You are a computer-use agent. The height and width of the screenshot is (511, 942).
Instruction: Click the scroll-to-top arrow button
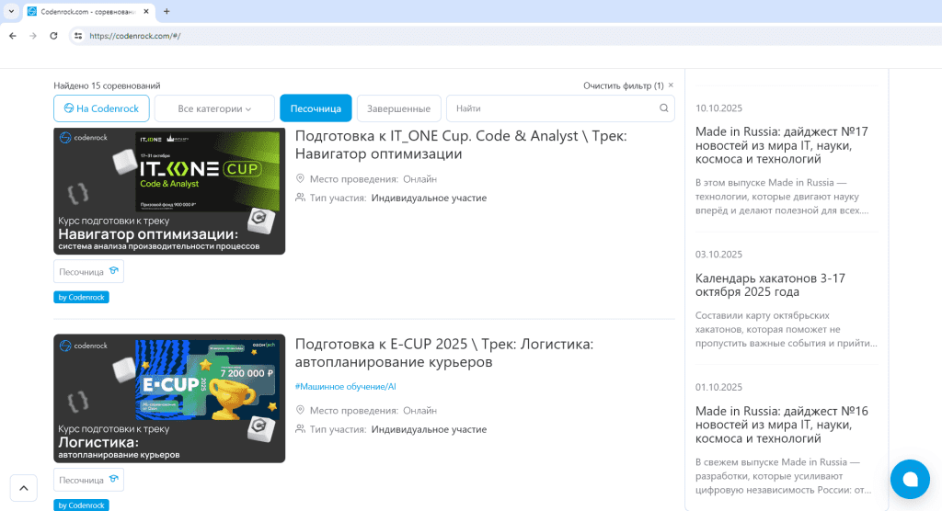coord(24,488)
